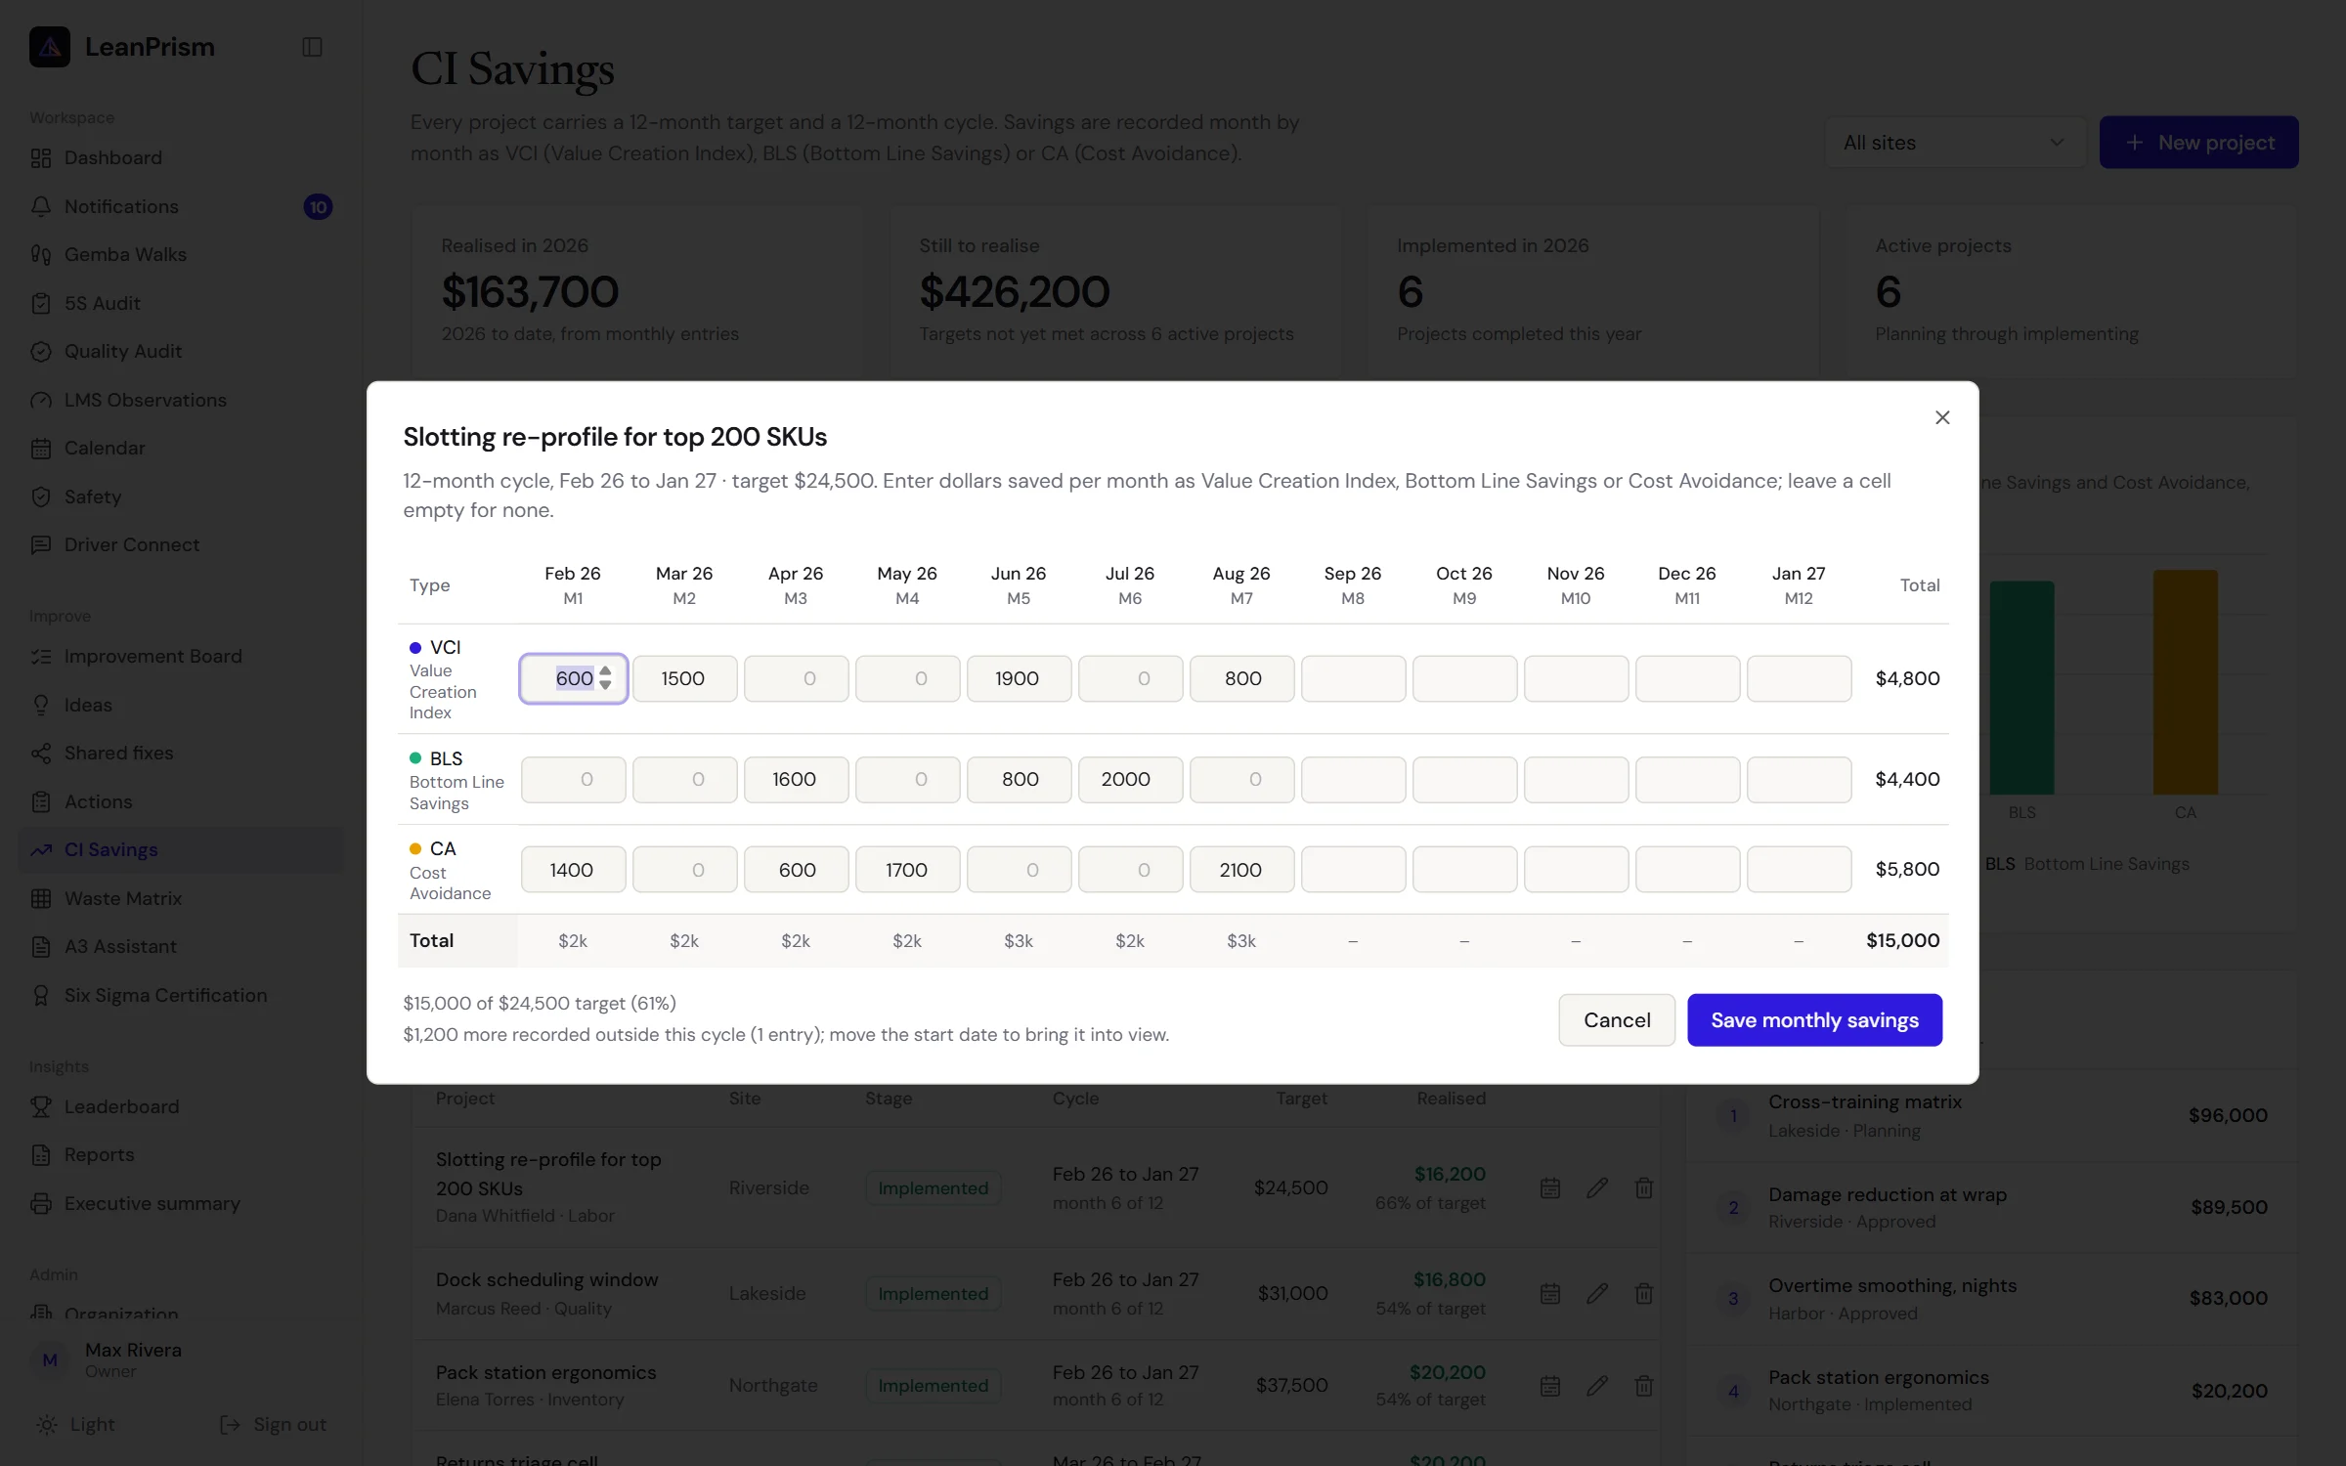
Task: Open the 5S Audit page
Action: pos(181,303)
